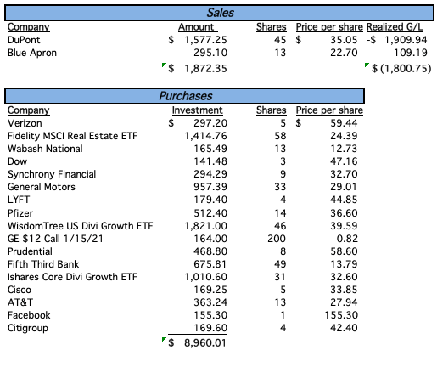Viewport: 437px width, 367px height.
Task: Select the WisdomTree shares value 46
Action: click(x=280, y=226)
